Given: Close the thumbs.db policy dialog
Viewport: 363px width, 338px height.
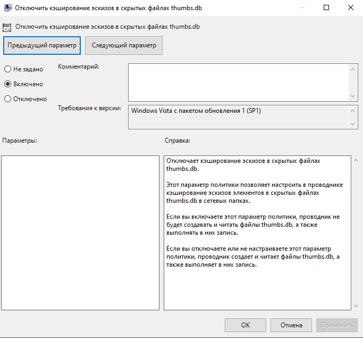Looking at the screenshot, I should [x=351, y=8].
